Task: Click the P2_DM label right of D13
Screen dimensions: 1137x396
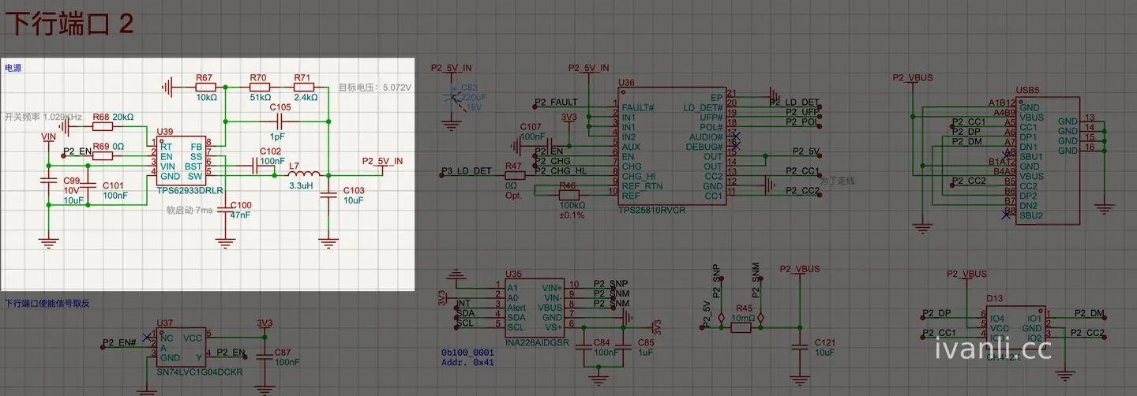Action: click(1090, 313)
